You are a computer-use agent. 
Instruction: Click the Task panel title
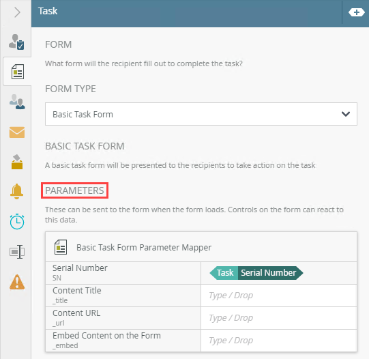(x=48, y=11)
